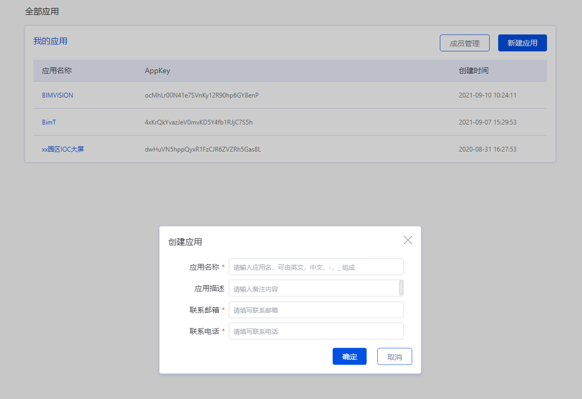This screenshot has width=582, height=399.
Task: Click the 取消 button in dialog
Action: click(x=394, y=357)
